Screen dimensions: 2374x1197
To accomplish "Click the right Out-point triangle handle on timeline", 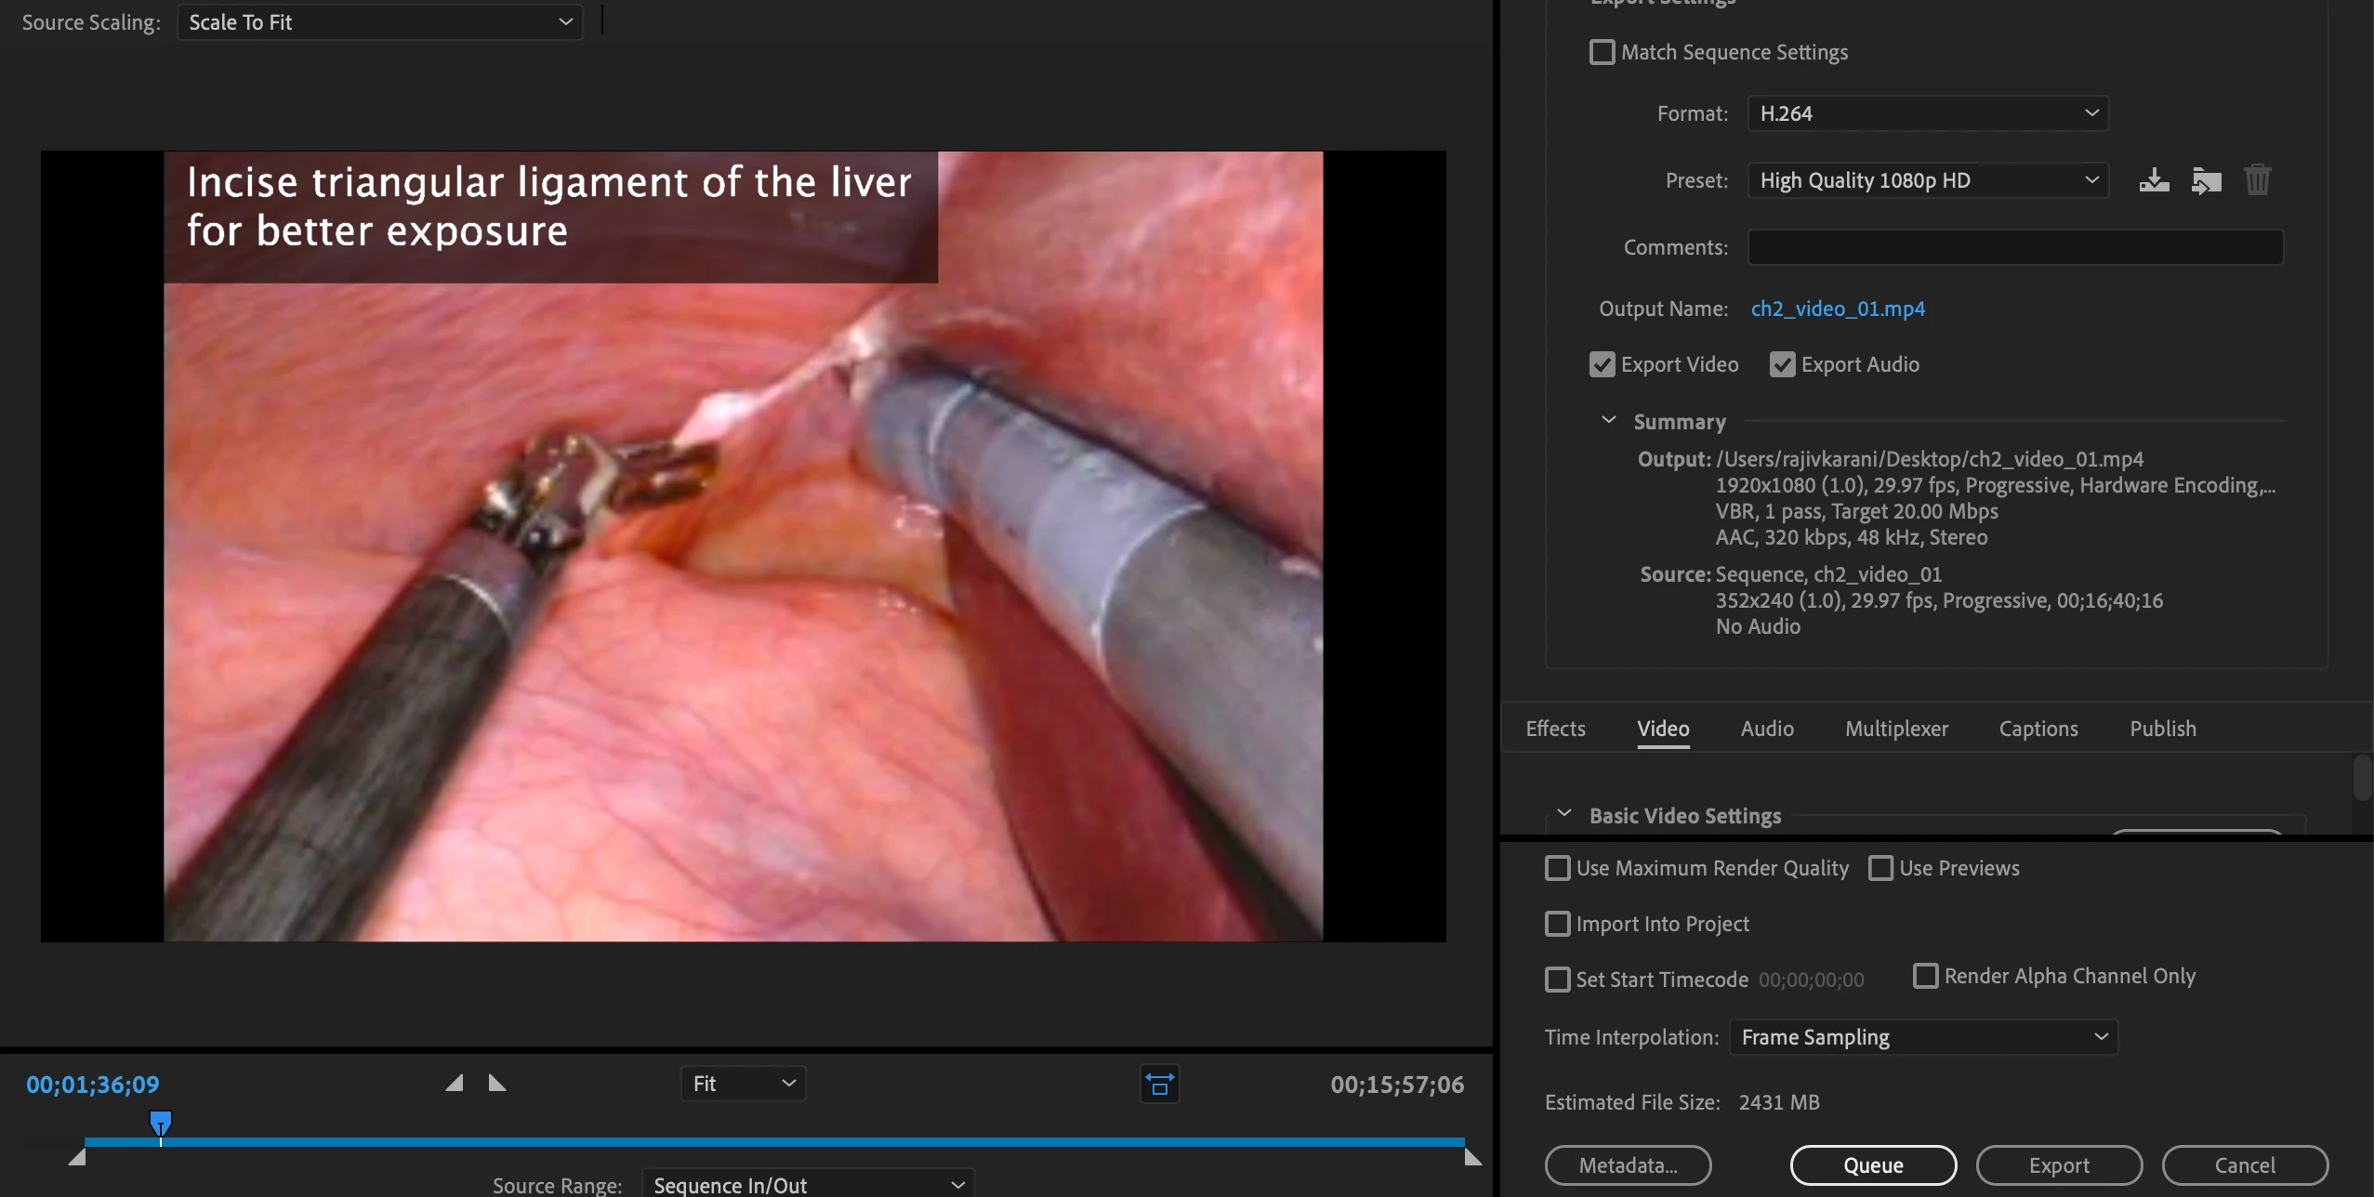I will (1472, 1158).
